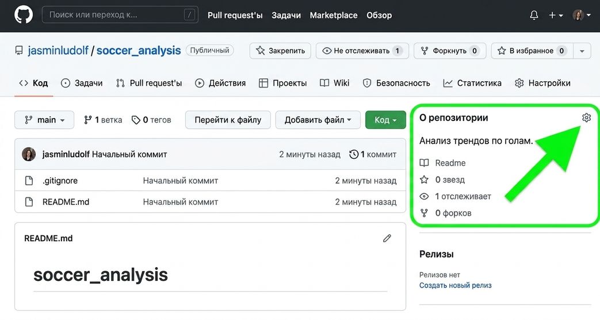Open the jasminludolf owner link
Image resolution: width=600 pixels, height=320 pixels.
[x=58, y=51]
